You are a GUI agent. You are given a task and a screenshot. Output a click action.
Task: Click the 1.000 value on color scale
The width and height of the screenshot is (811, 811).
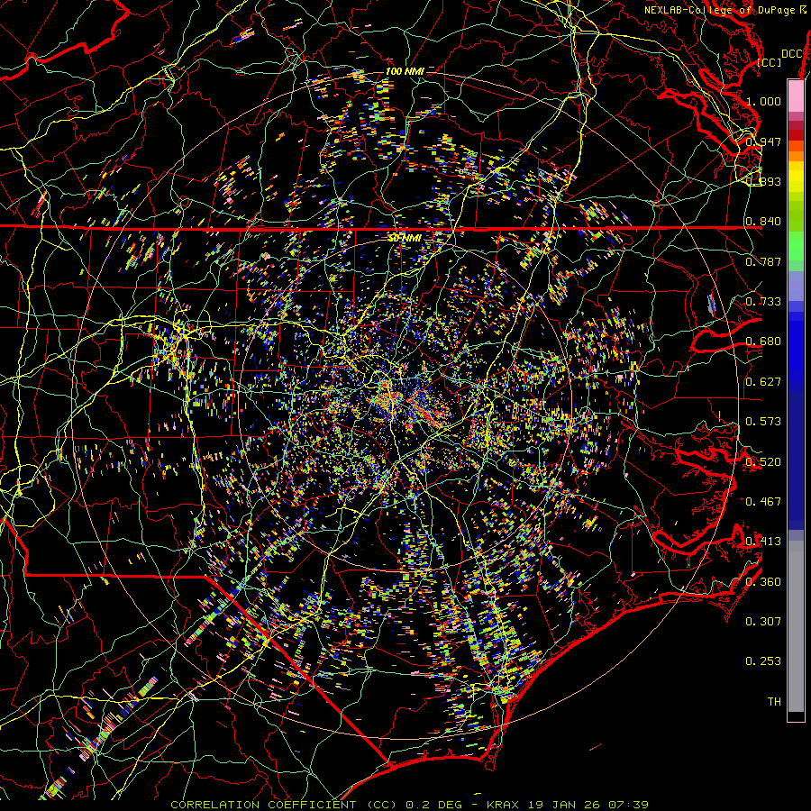pos(763,101)
